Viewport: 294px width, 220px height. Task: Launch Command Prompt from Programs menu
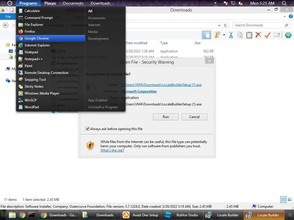[x=51, y=18]
